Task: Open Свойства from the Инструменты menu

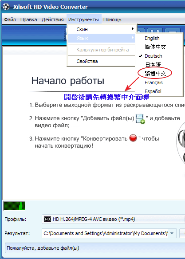Action: coord(102,61)
